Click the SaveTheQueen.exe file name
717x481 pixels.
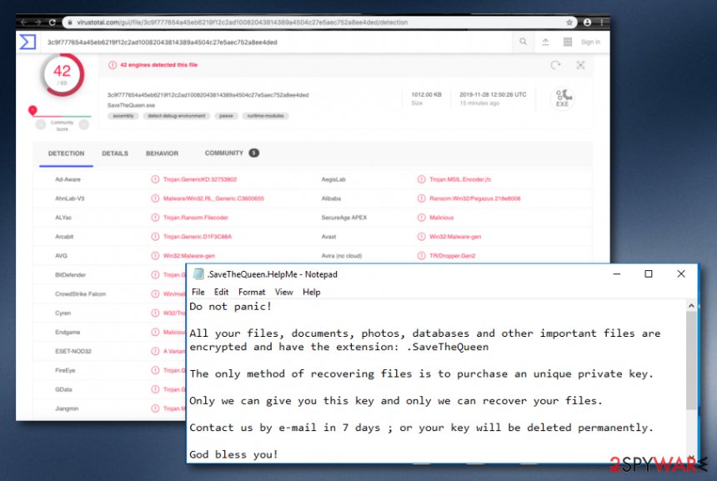pyautogui.click(x=131, y=105)
